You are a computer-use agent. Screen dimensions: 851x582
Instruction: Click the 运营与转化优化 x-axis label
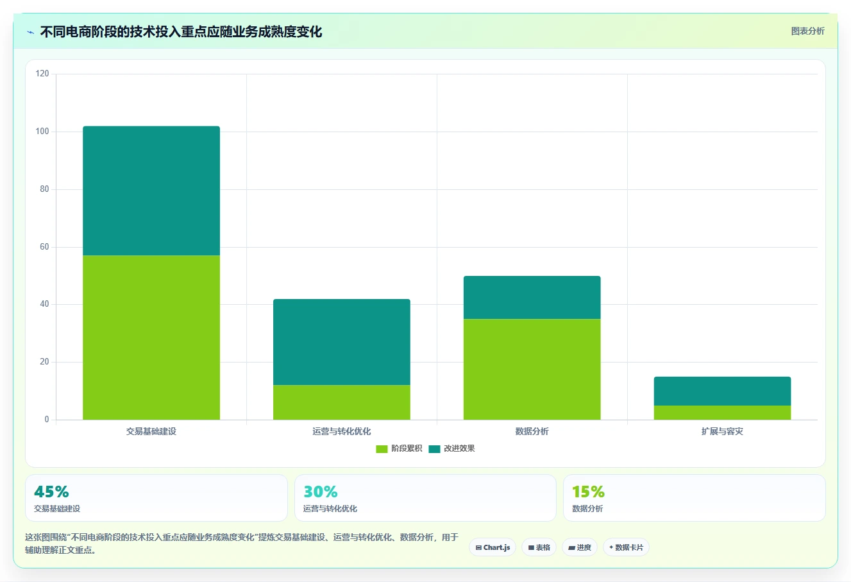point(342,431)
